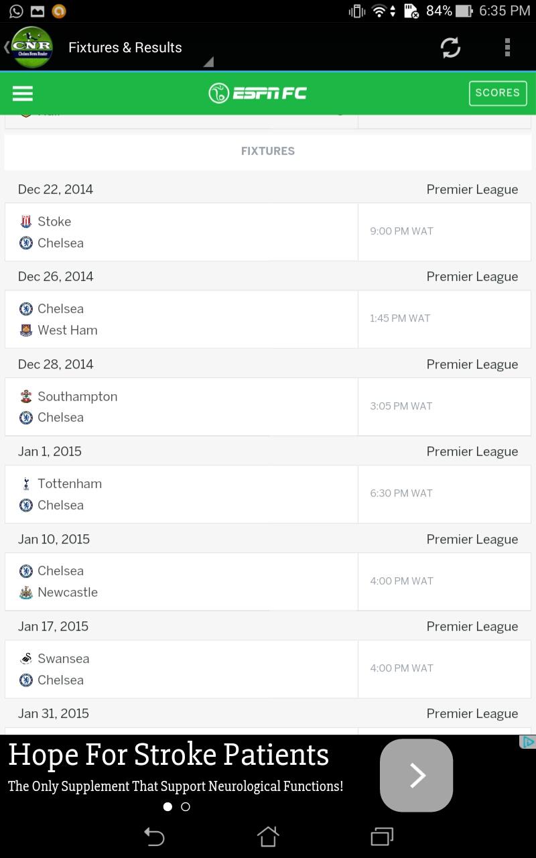Screen dimensions: 536x858
Task: Tap the refresh icon in the top bar
Action: [x=450, y=48]
